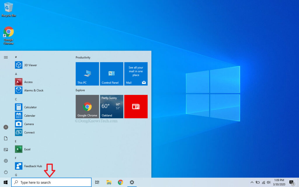Jump to the C section header
This screenshot has width=299, height=187.
(16, 99)
